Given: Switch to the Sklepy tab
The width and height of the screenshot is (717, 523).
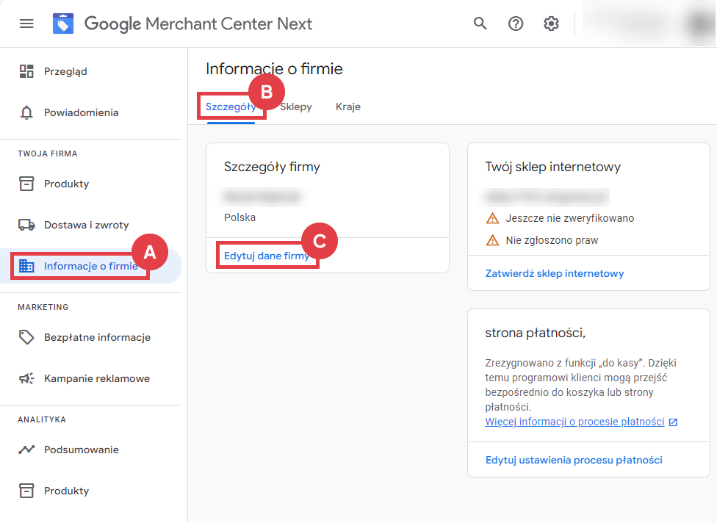Looking at the screenshot, I should (295, 107).
